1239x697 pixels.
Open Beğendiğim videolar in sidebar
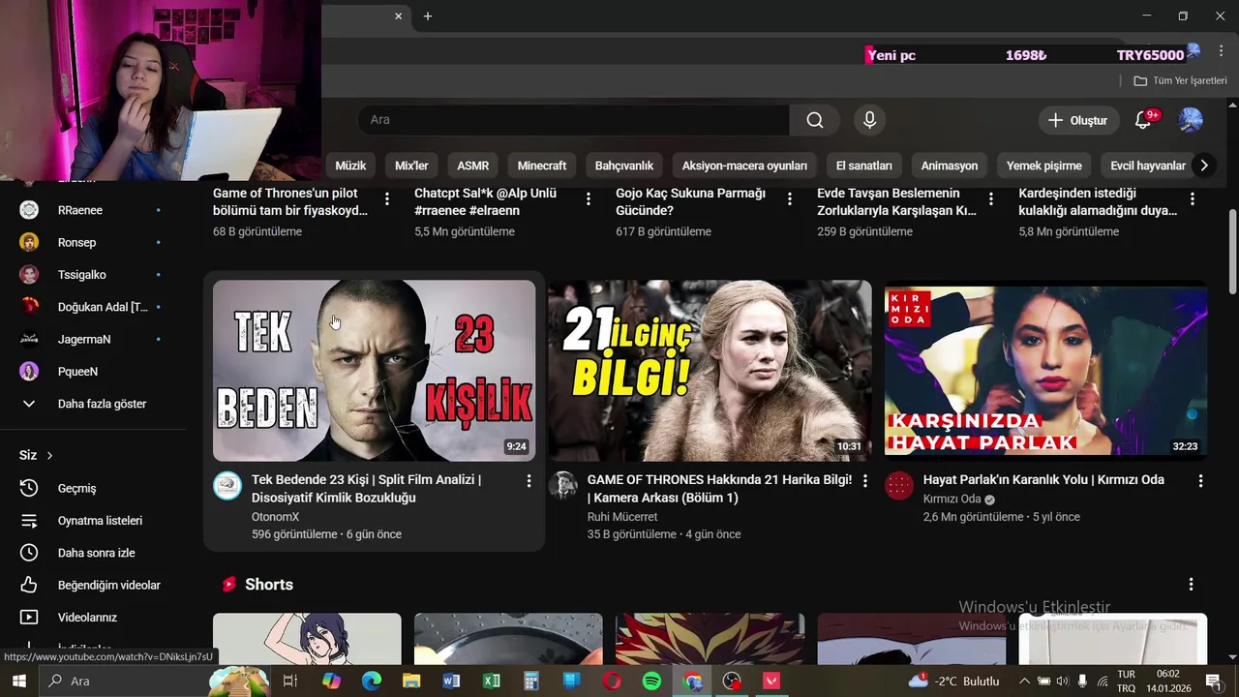[x=93, y=585]
